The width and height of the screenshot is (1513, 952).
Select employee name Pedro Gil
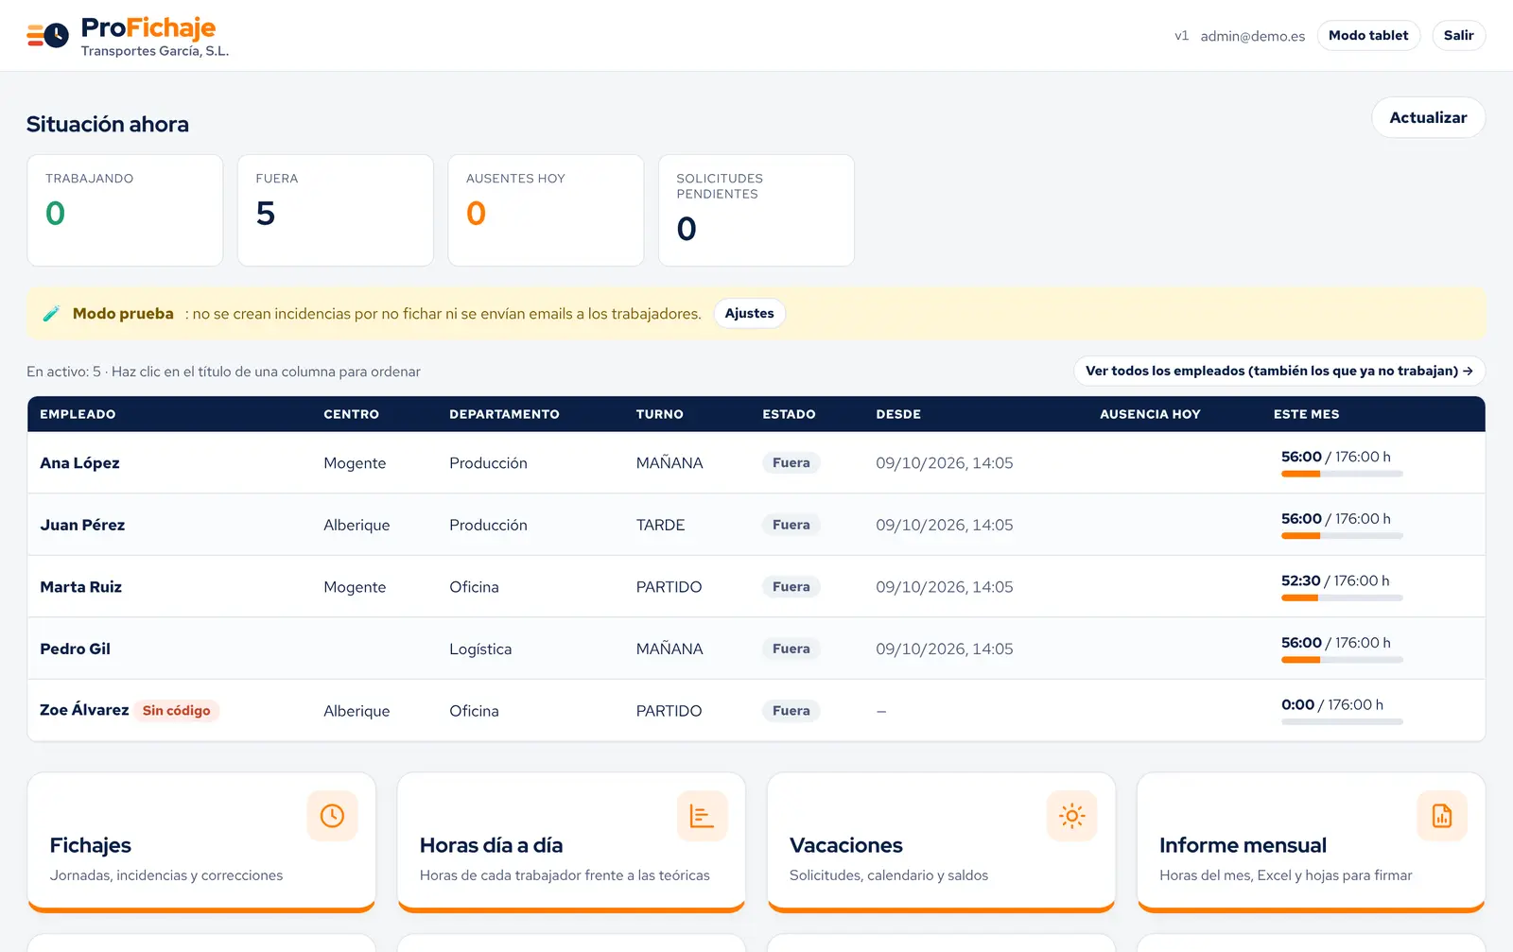pyautogui.click(x=75, y=649)
